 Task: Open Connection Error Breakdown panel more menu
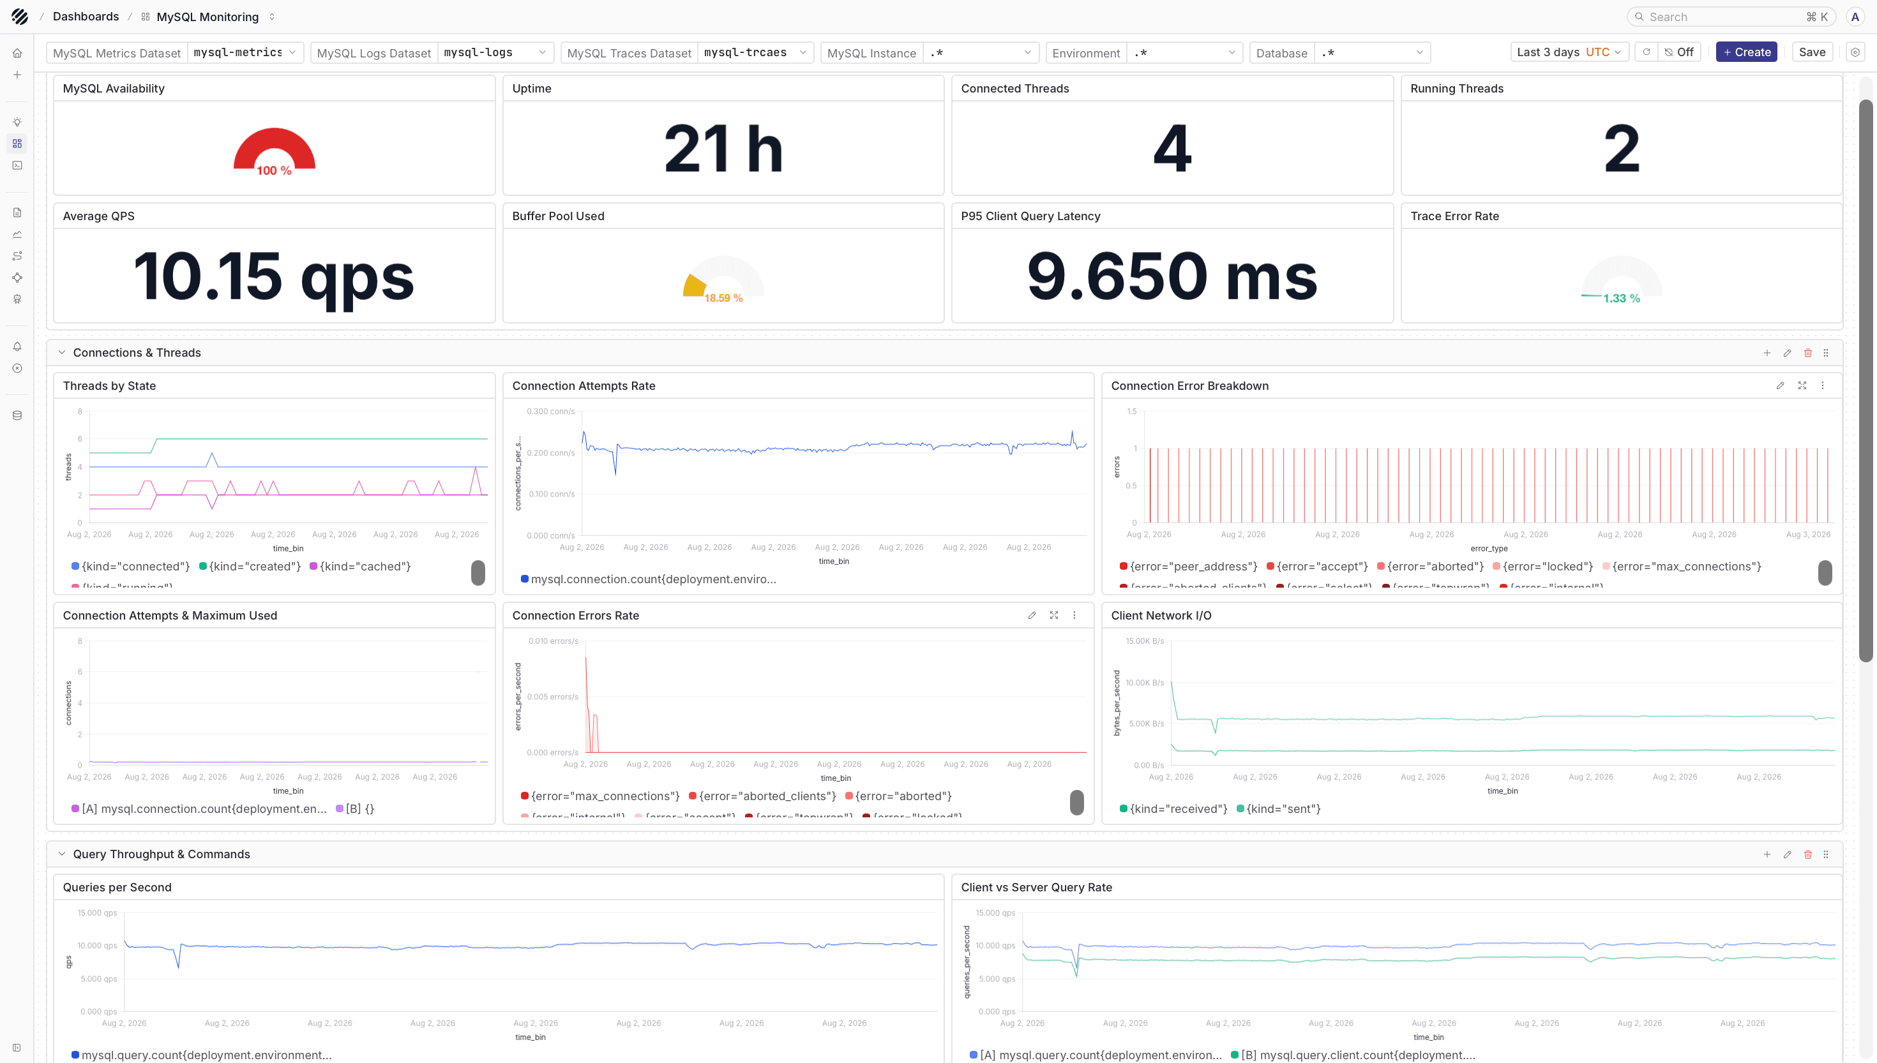tap(1822, 385)
